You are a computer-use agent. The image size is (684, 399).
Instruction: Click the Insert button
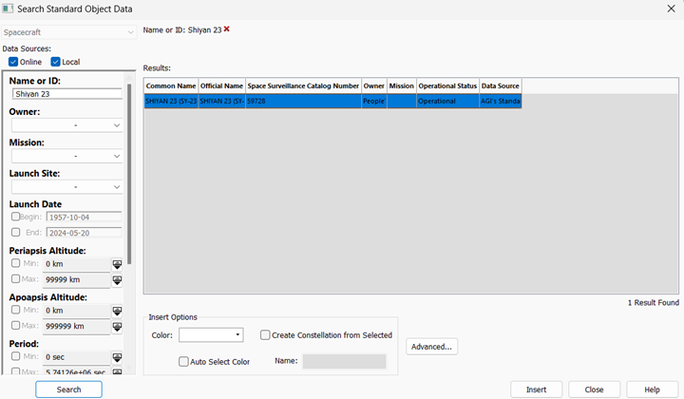(536, 389)
